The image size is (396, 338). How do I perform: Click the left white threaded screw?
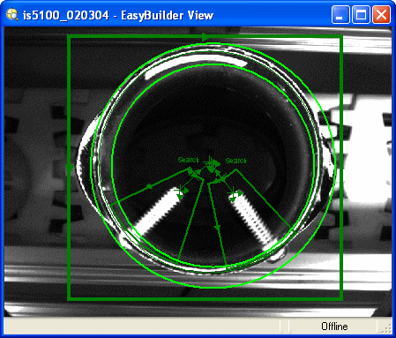click(156, 212)
